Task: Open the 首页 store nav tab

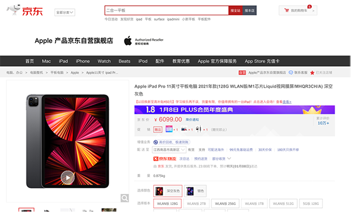Action: click(30, 61)
